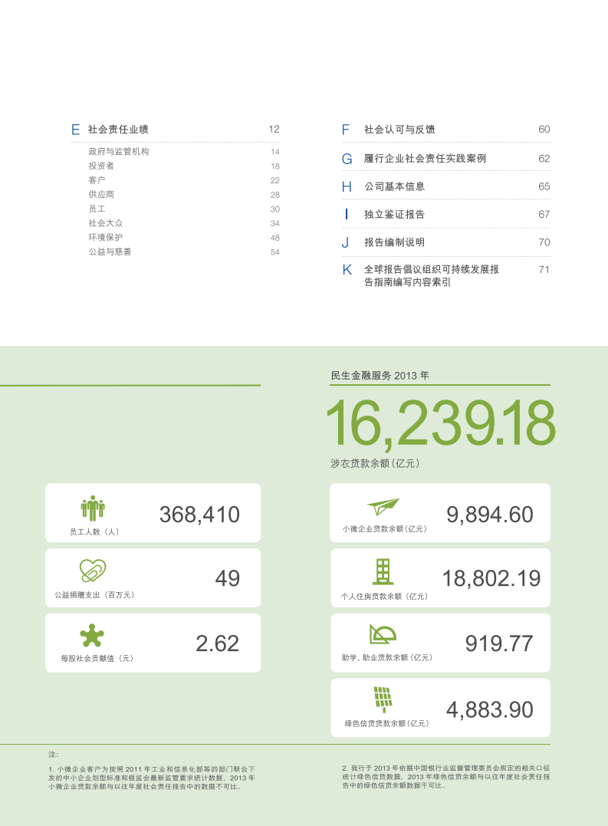
Task: Click the building housing loan icon
Action: [x=383, y=571]
